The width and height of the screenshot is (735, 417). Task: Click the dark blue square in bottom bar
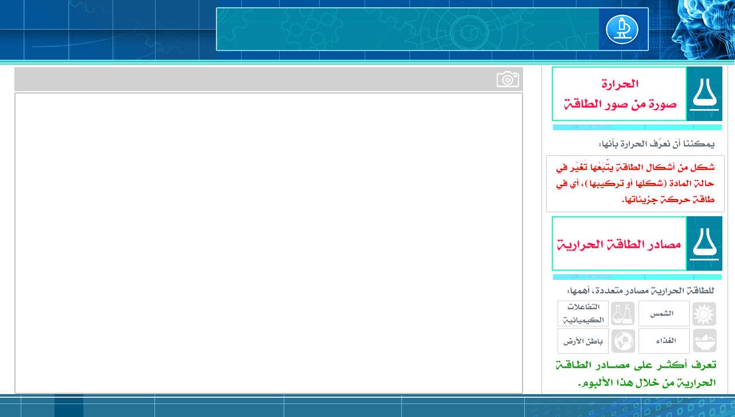pyautogui.click(x=69, y=406)
